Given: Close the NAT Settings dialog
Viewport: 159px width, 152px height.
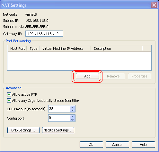Looking at the screenshot, I should [154, 5].
